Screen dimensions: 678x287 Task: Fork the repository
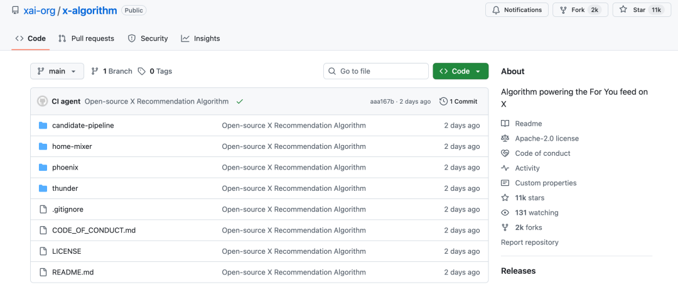click(x=578, y=10)
